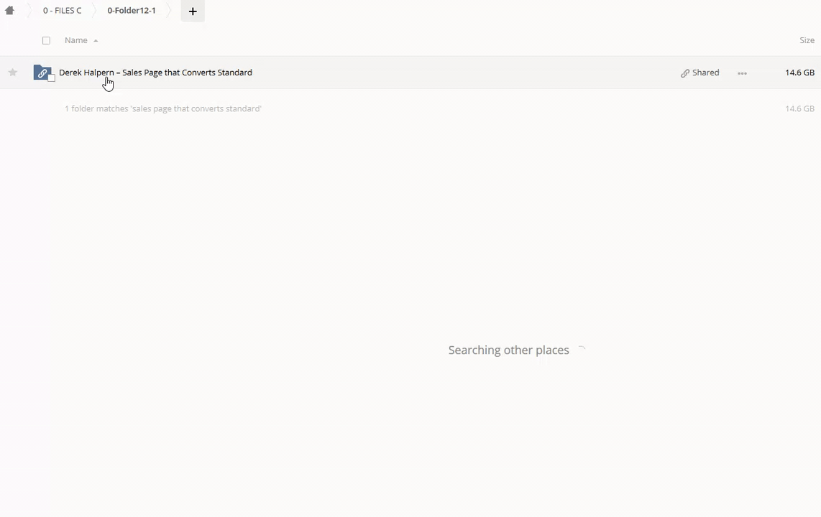Sort files by the Size column
The width and height of the screenshot is (821, 517).
click(x=807, y=41)
